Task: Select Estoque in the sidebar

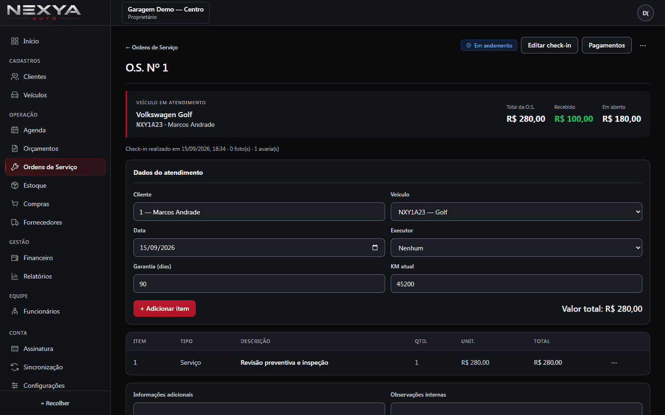Action: [x=55, y=185]
